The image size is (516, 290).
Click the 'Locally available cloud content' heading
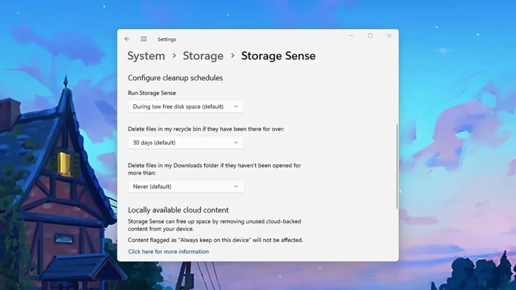point(178,210)
